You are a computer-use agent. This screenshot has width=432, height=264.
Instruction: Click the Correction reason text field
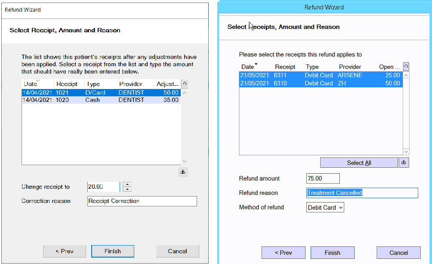pos(142,201)
